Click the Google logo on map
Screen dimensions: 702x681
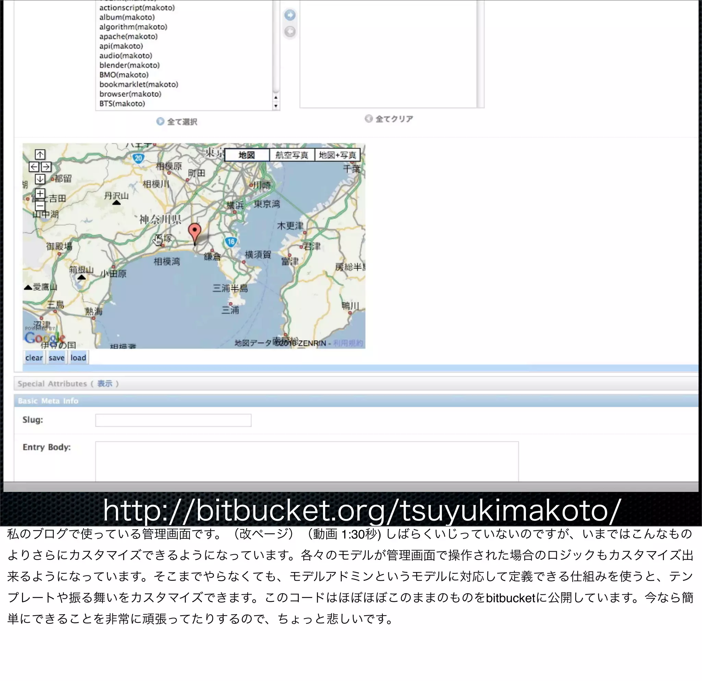point(45,337)
